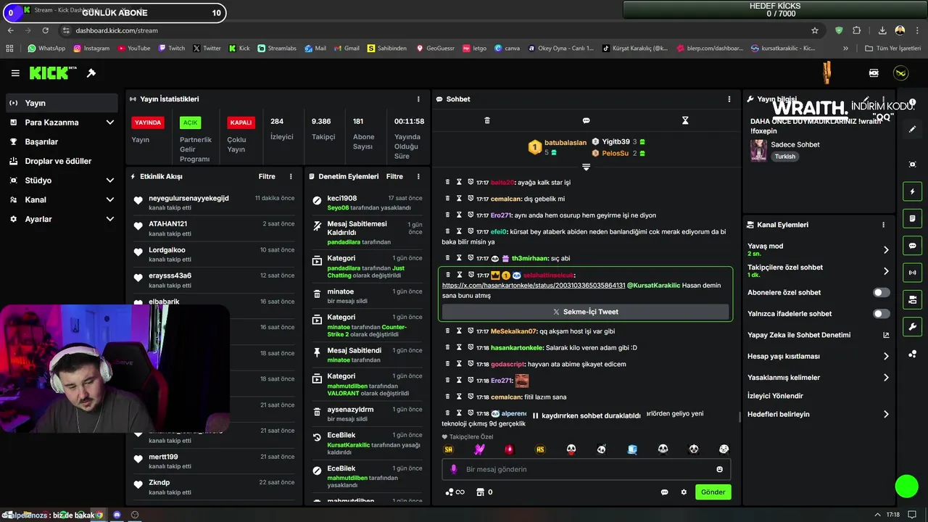This screenshot has height=522, width=928.
Task: Click the camera icon in right sidebar
Action: coord(912,299)
